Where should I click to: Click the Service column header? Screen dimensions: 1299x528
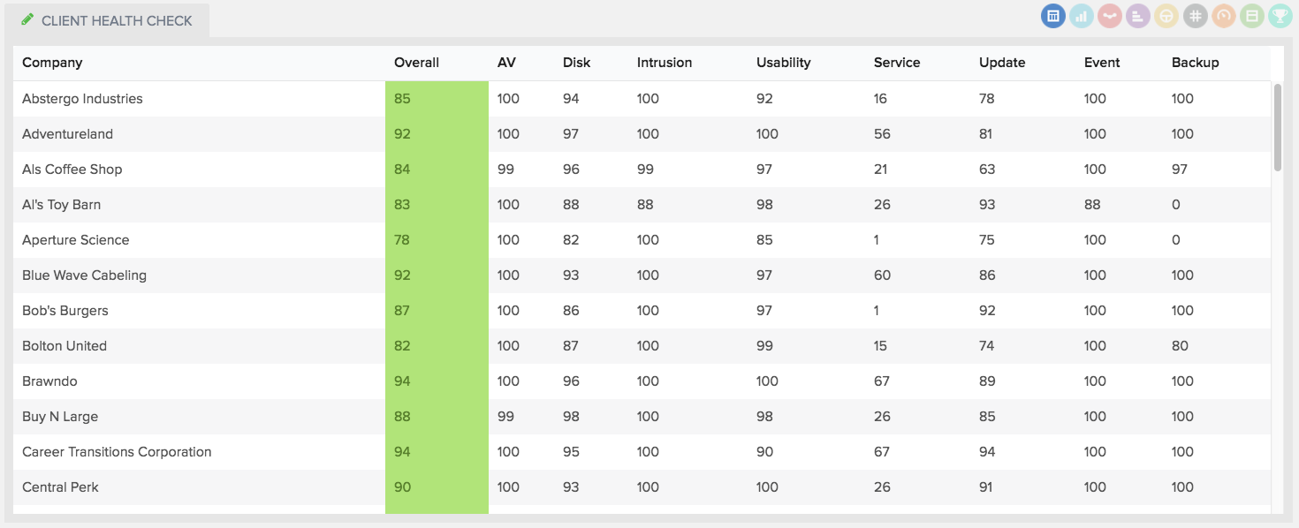(896, 63)
